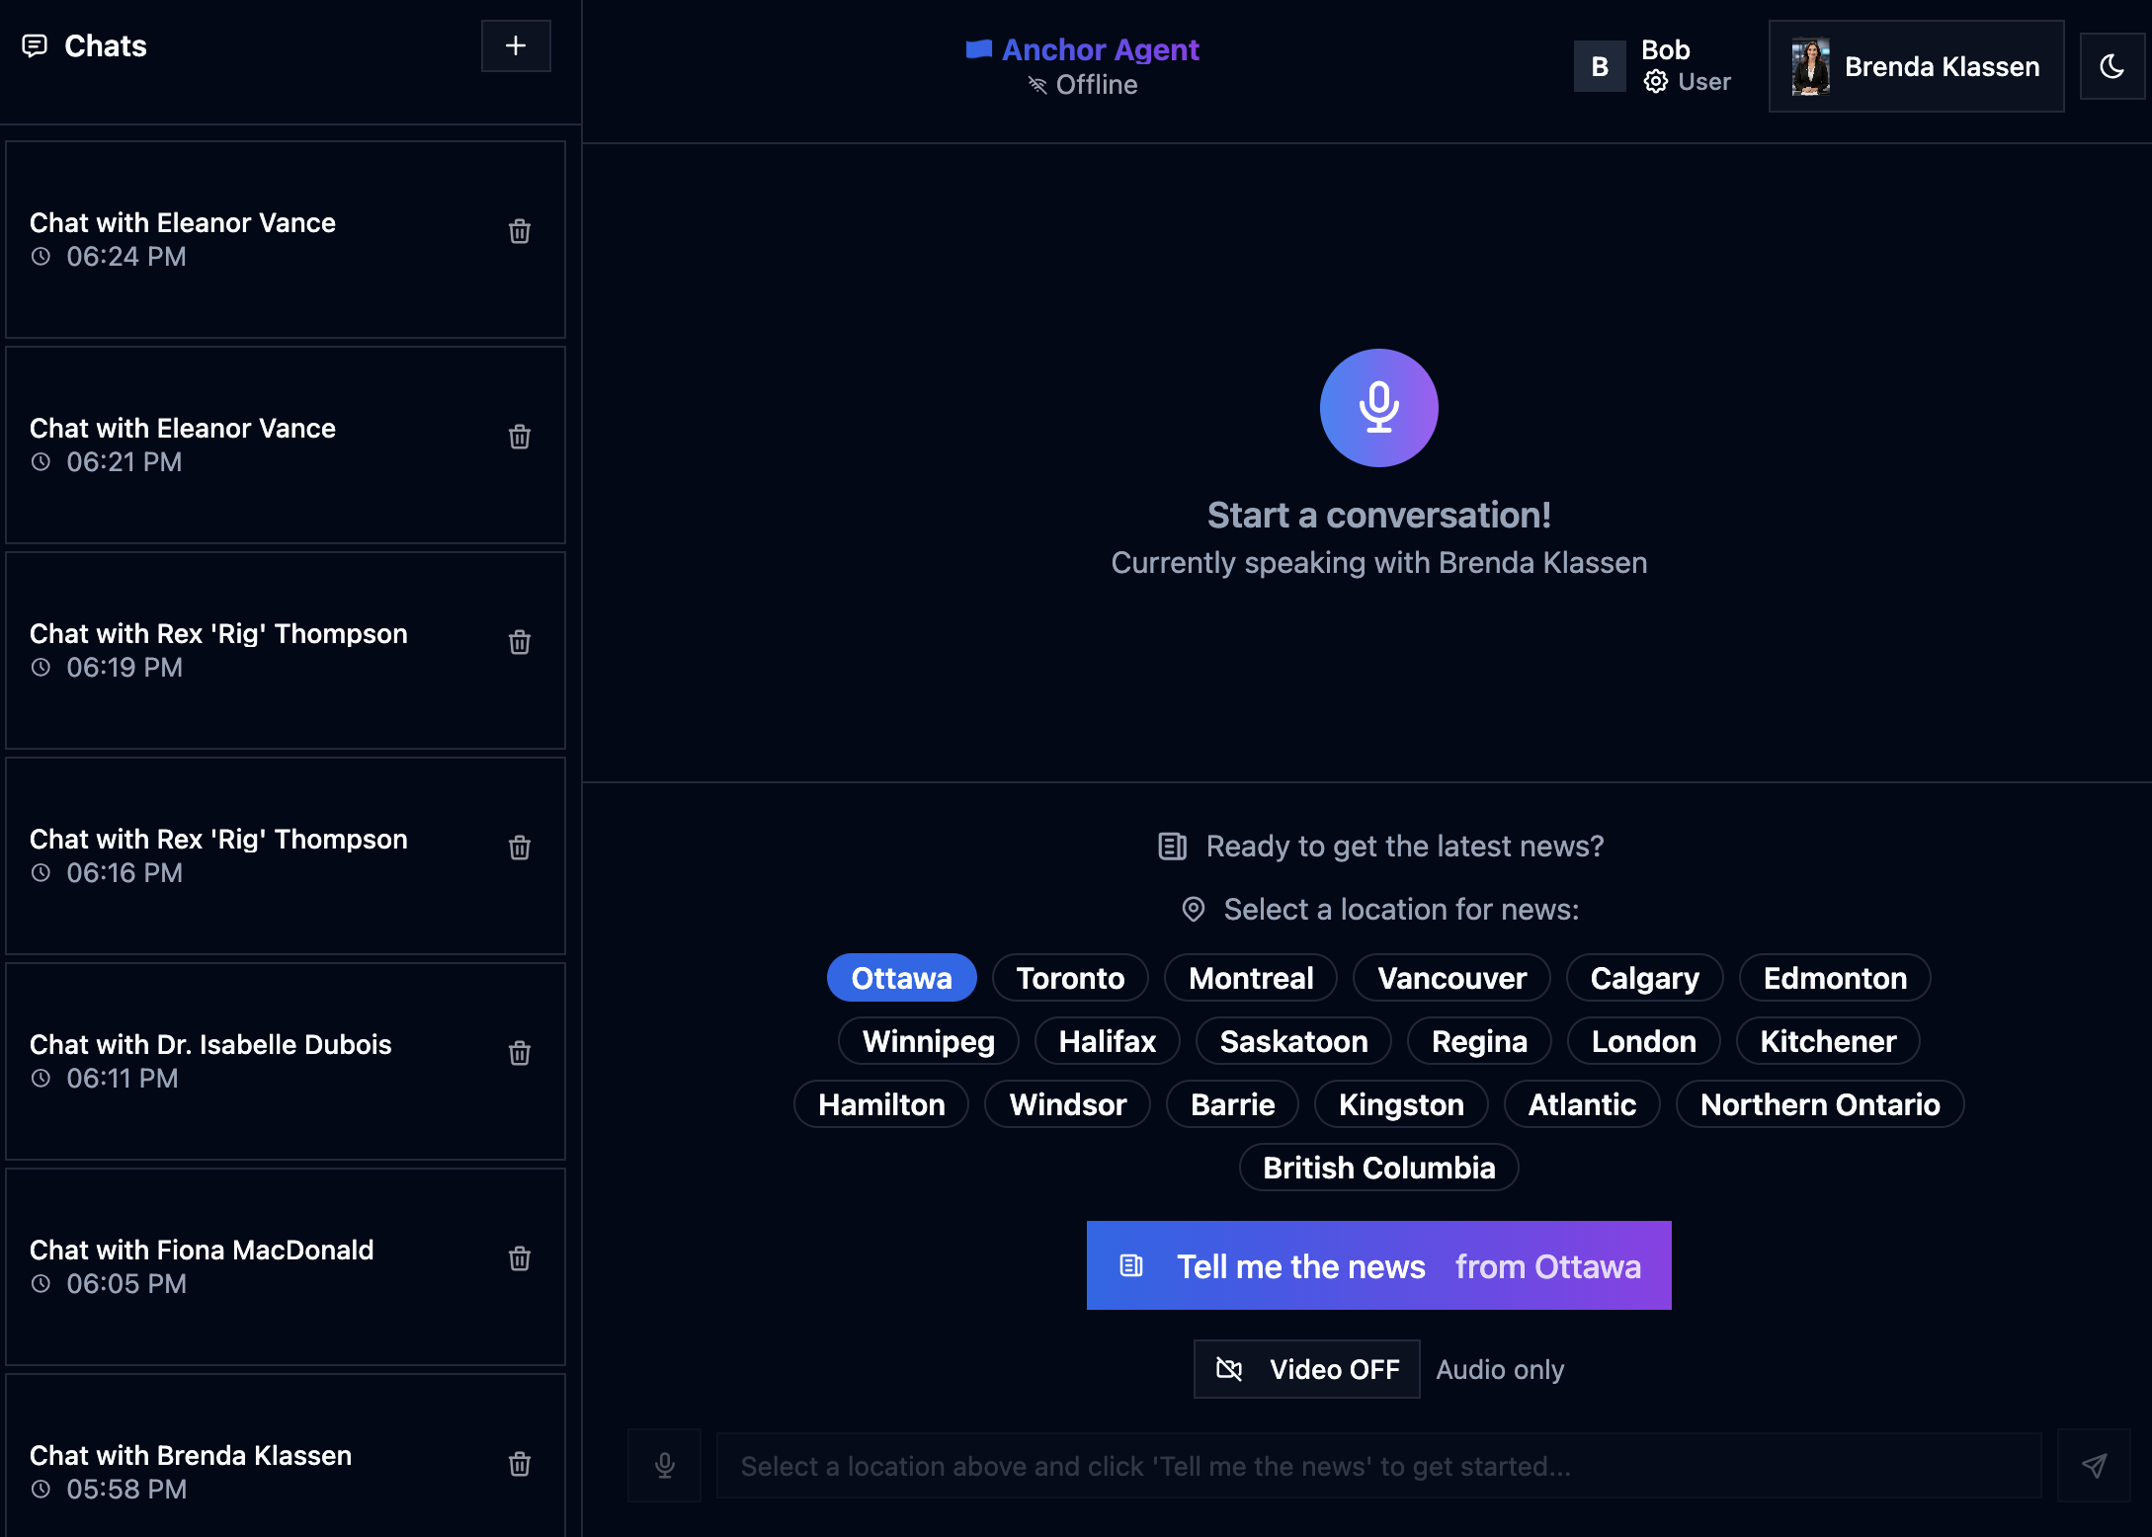Delete the 06:19 PM Rex Thompson chat
This screenshot has height=1537, width=2152.
519,642
